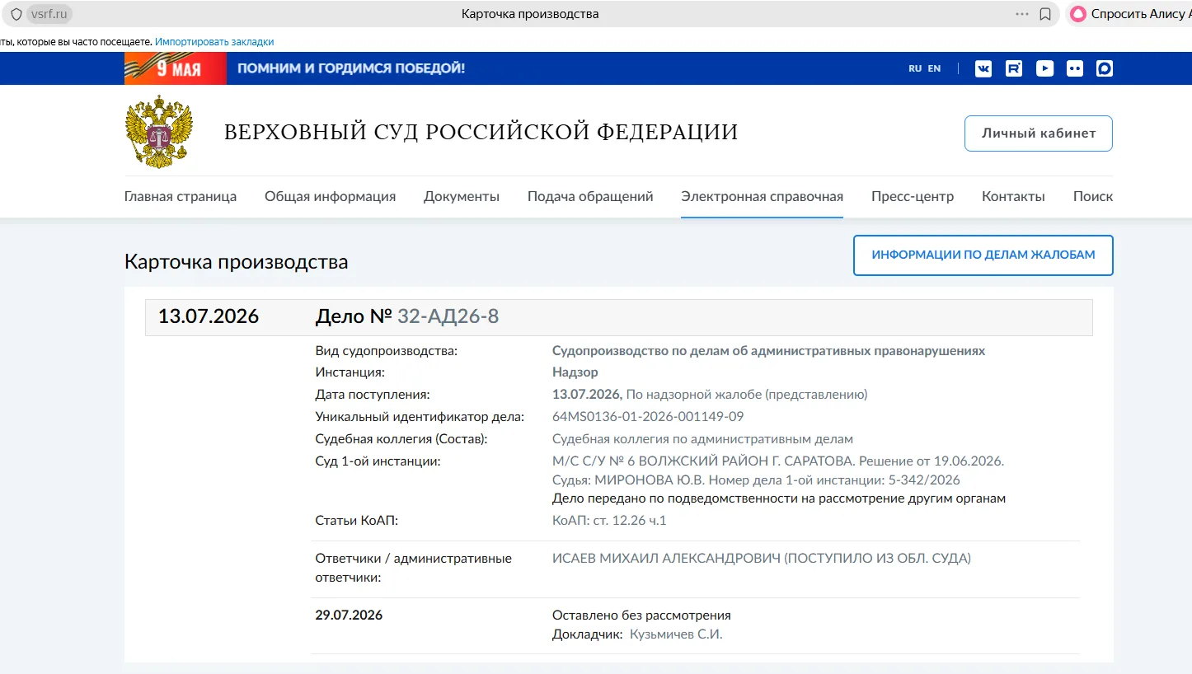
Task: Click Судопроизводство по делам об административных правонарушениях
Action: (x=768, y=351)
